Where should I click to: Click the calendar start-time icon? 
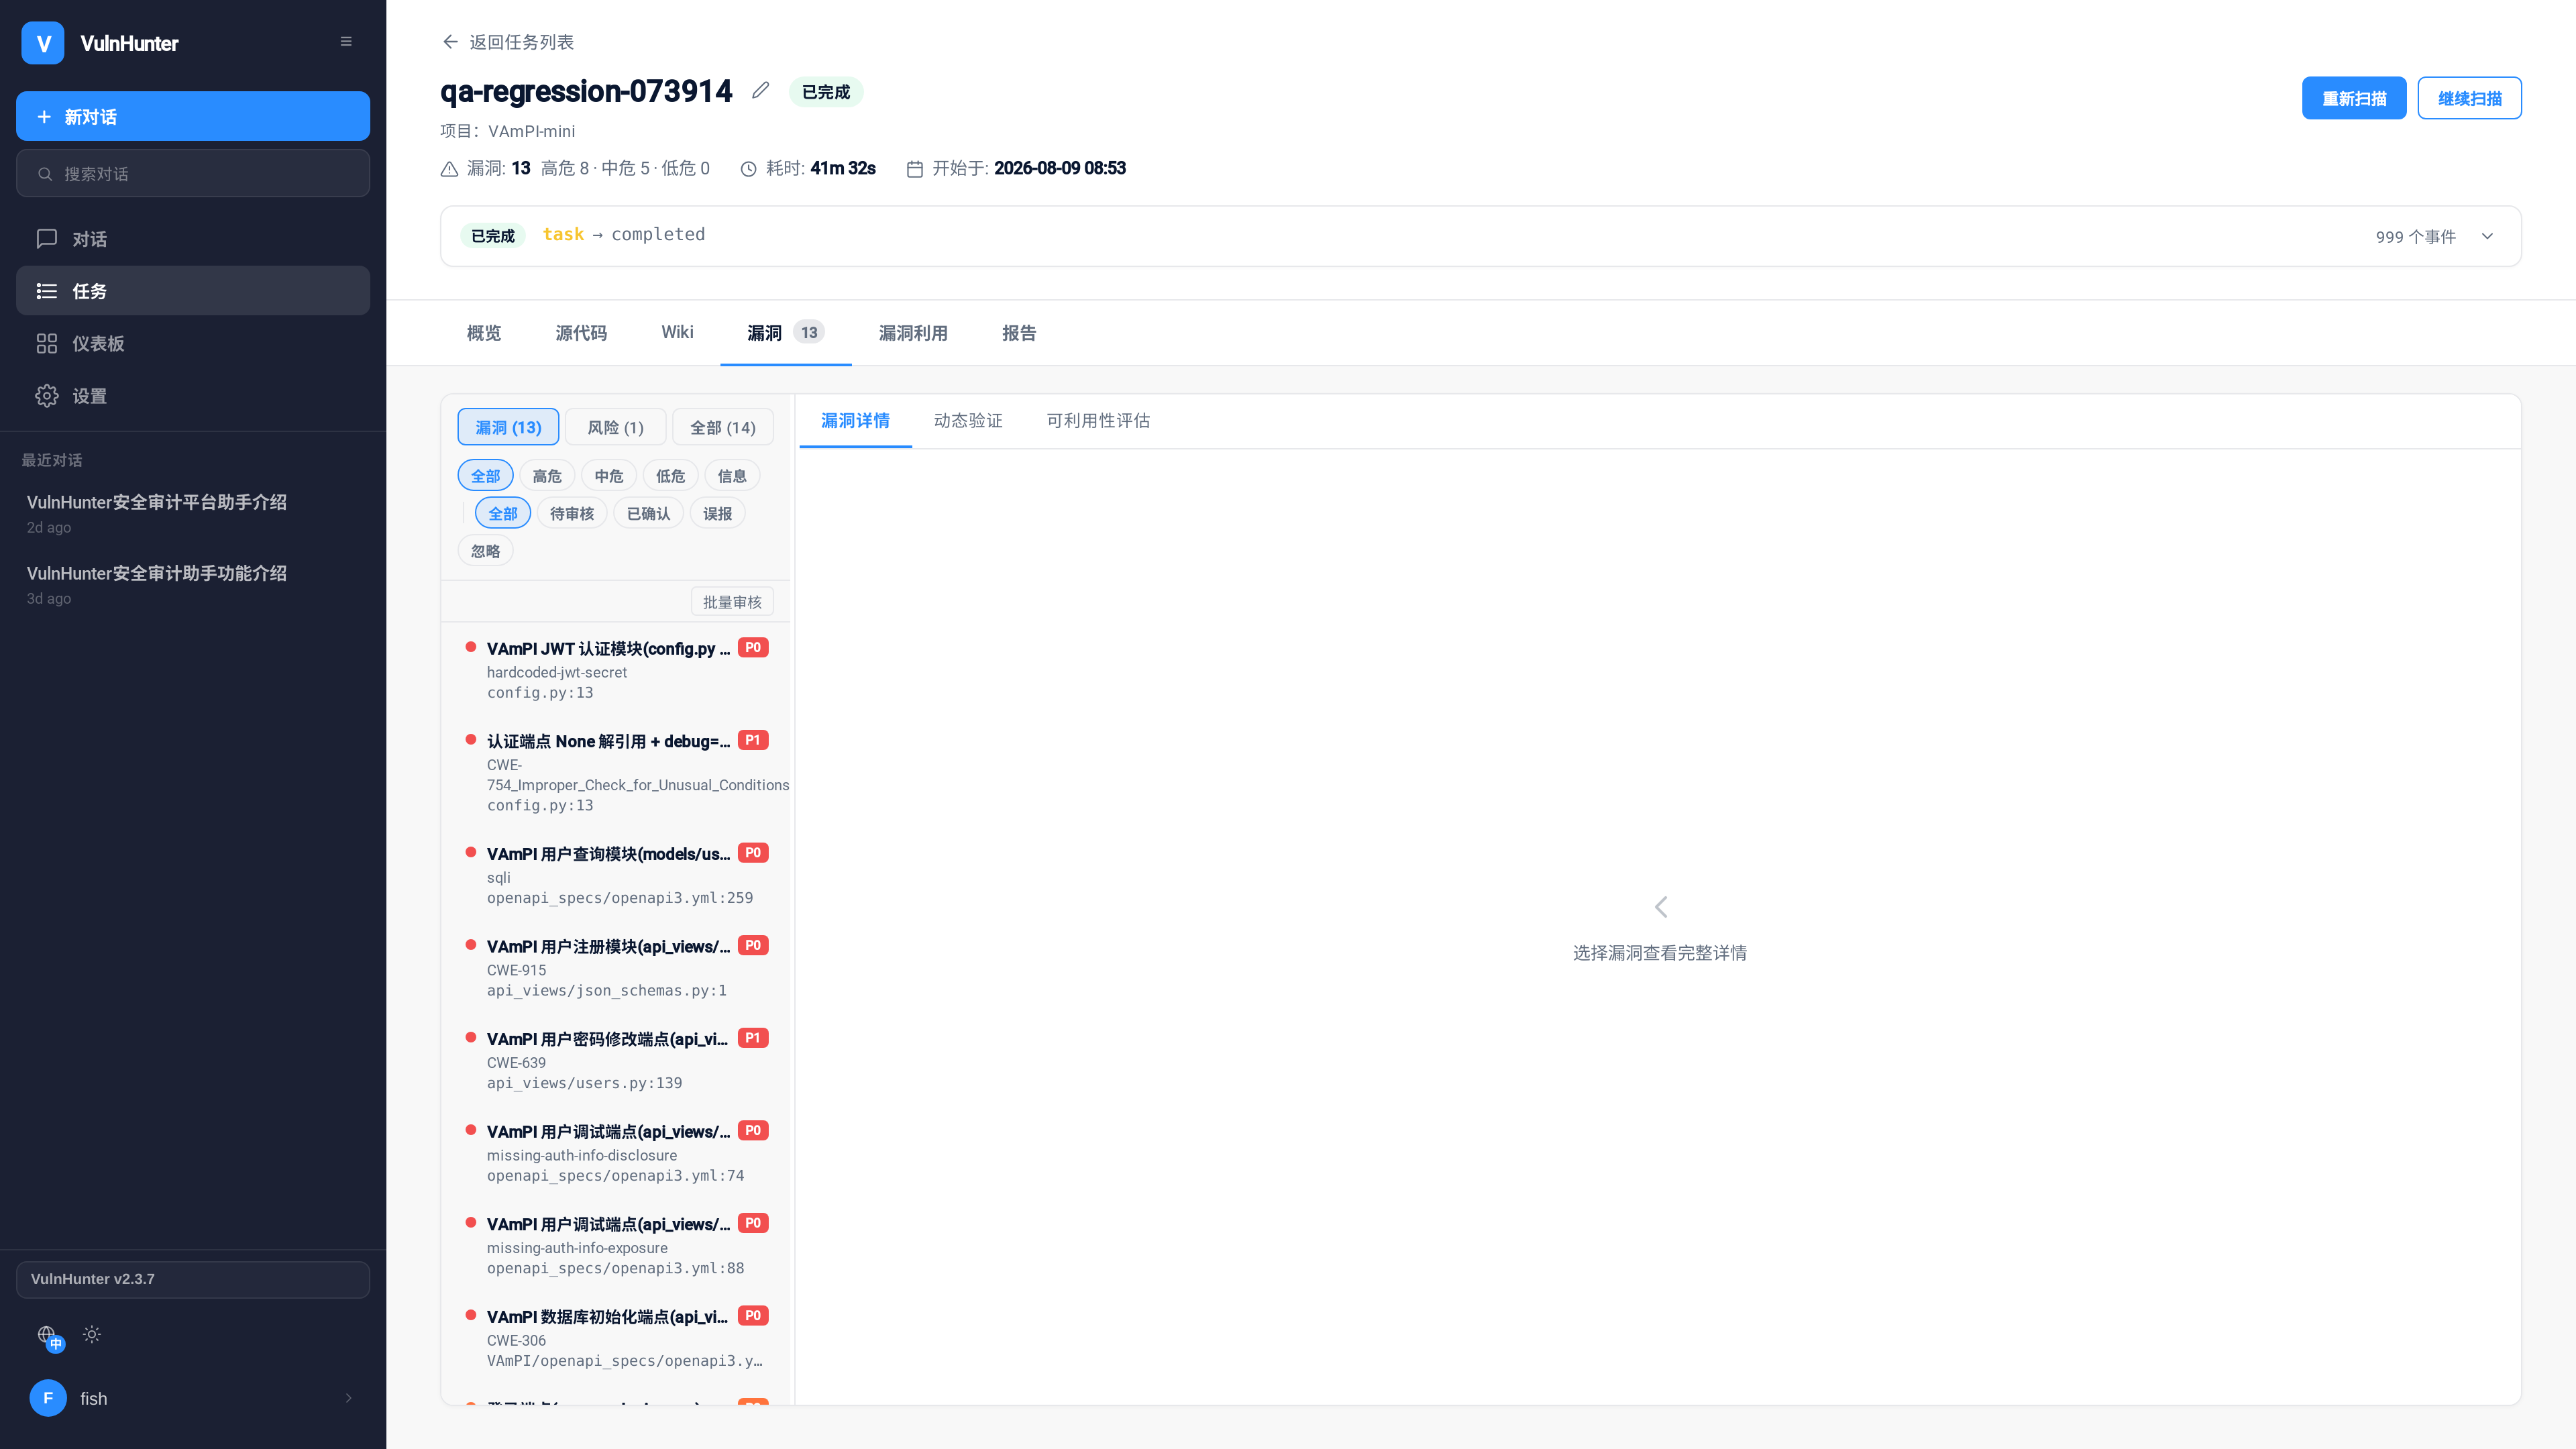[x=914, y=169]
